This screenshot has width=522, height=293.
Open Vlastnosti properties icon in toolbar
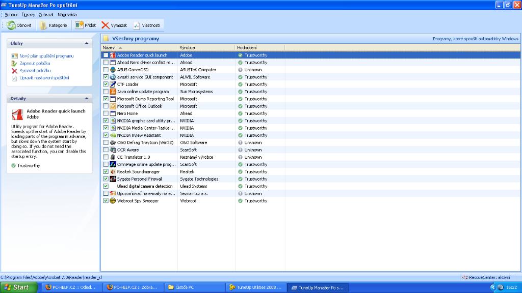point(137,25)
